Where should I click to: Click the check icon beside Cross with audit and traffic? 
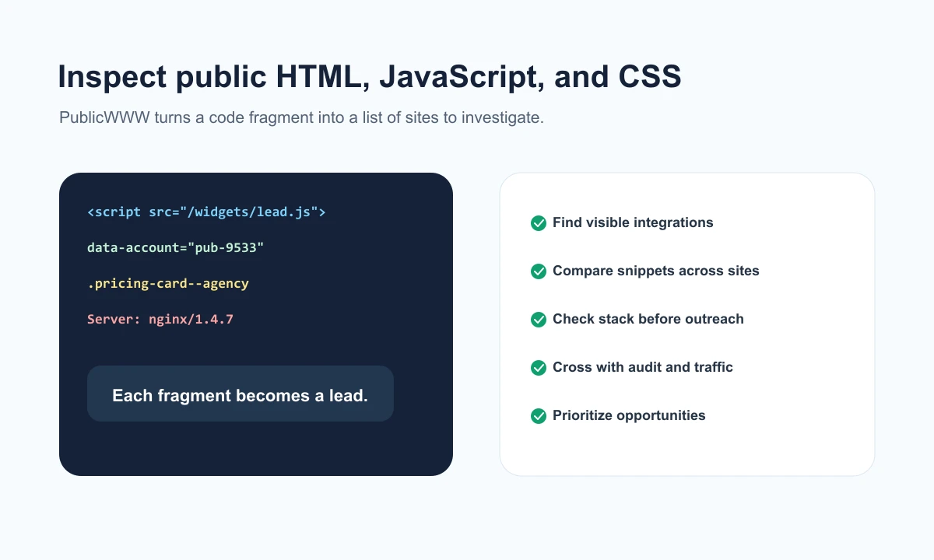(x=539, y=368)
